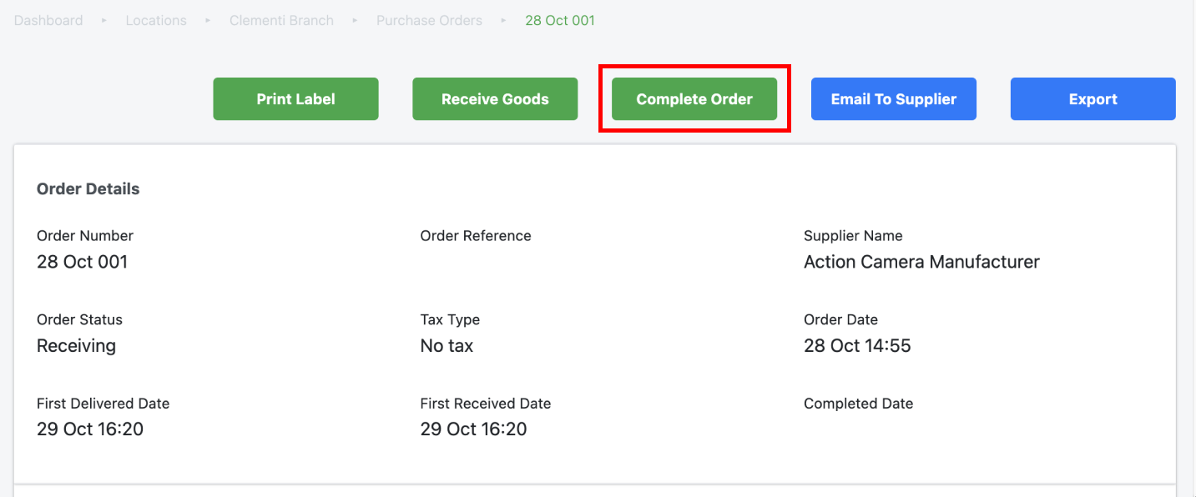Click the order date 28 Oct 14:55
This screenshot has width=1196, height=497.
click(857, 346)
